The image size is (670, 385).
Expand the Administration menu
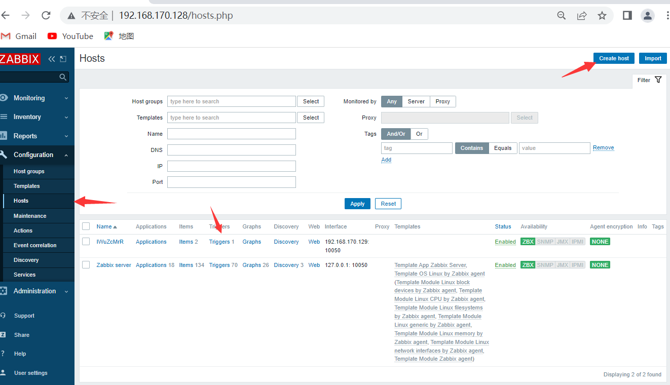[x=37, y=291]
